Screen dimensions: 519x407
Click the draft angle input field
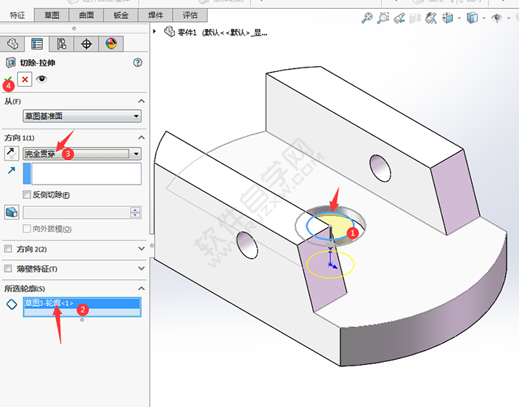tap(76, 212)
